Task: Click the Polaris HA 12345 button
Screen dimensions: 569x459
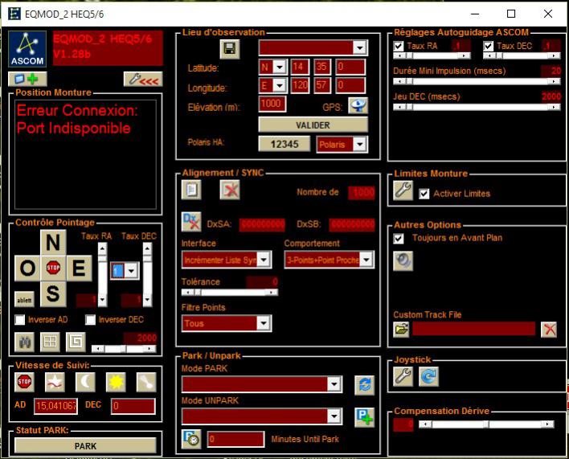Action: tap(284, 144)
